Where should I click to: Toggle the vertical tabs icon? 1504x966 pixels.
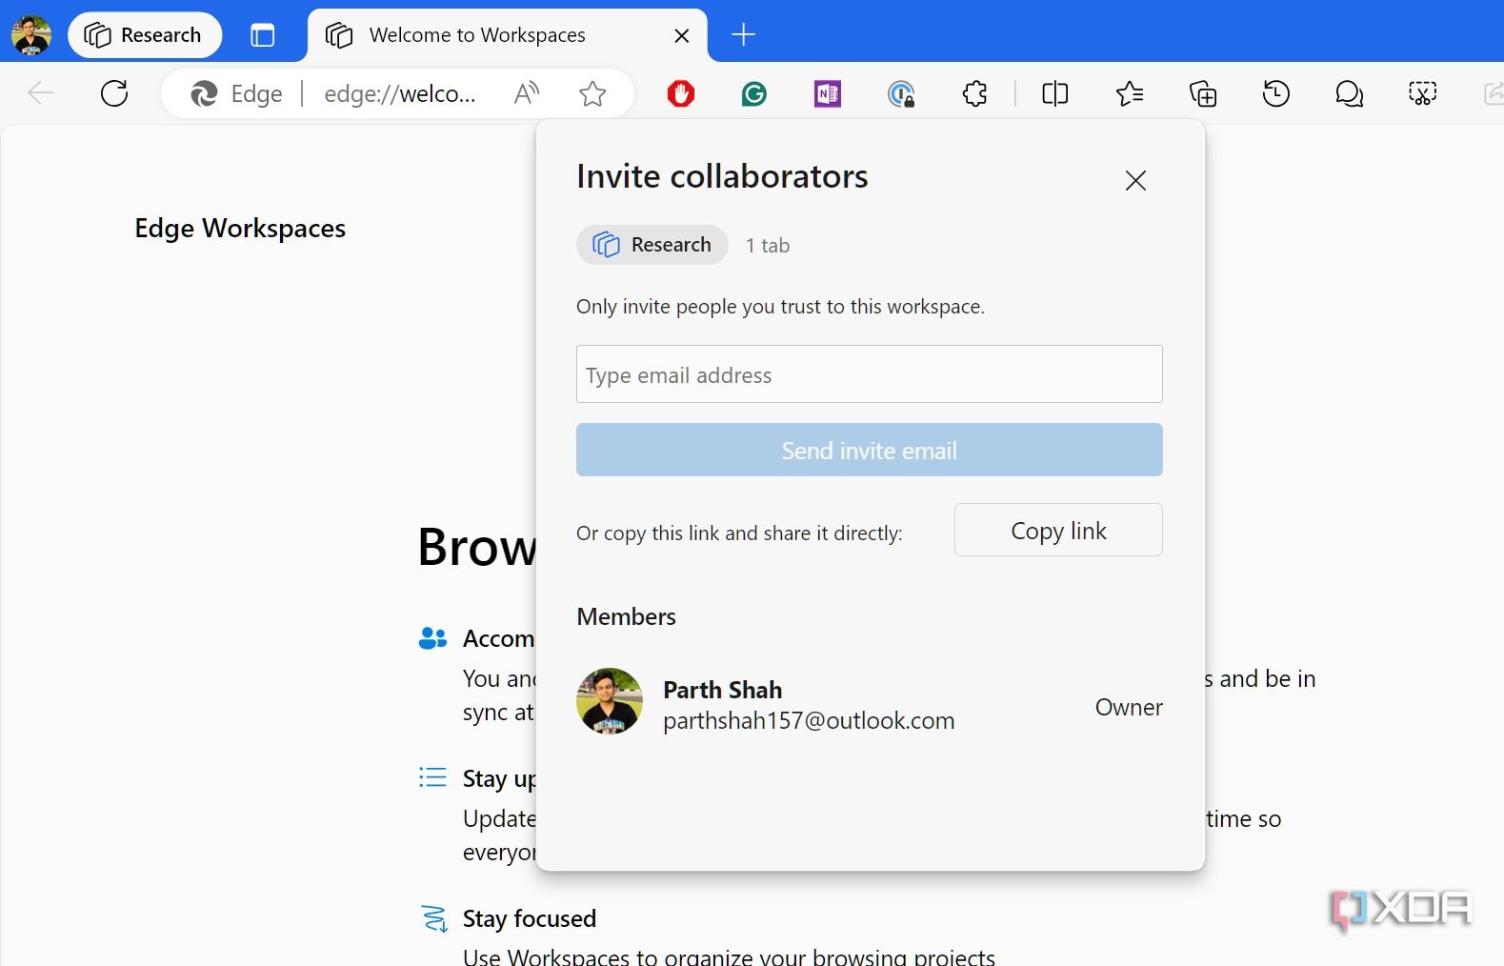point(262,35)
